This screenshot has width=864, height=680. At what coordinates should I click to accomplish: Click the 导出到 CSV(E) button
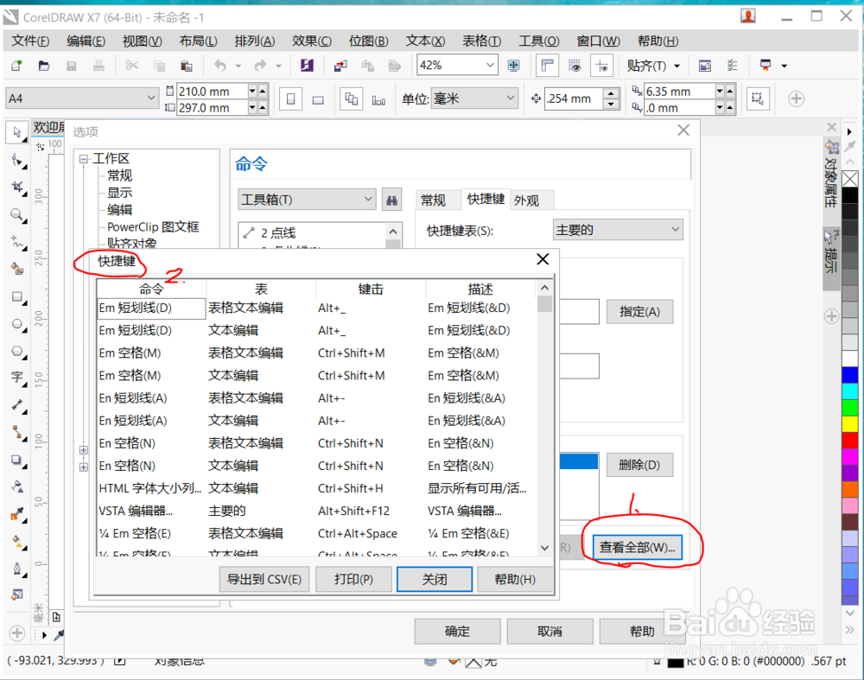pos(264,579)
